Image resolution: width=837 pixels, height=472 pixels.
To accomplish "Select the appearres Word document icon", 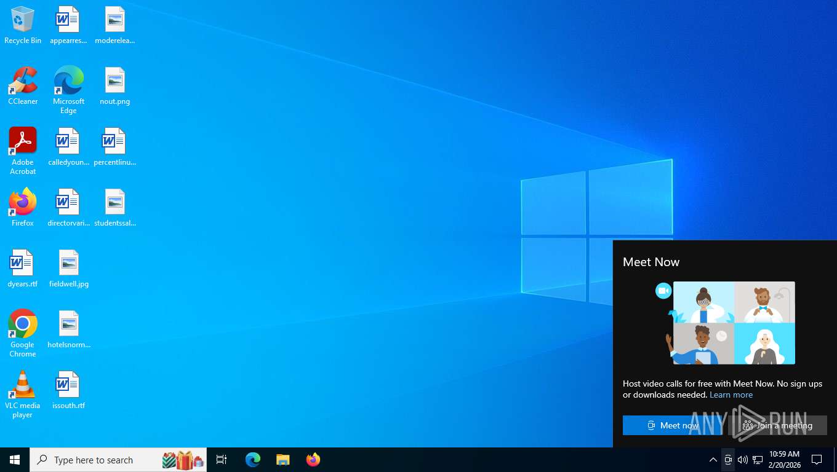I will tap(68, 25).
